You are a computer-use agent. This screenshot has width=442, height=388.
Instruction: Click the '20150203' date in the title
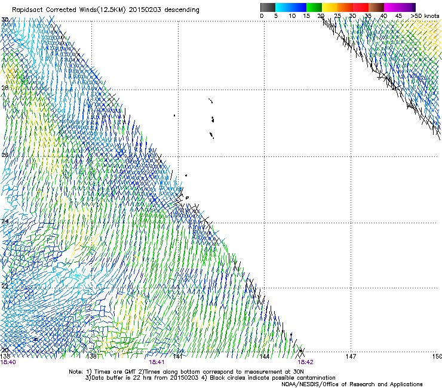click(145, 10)
